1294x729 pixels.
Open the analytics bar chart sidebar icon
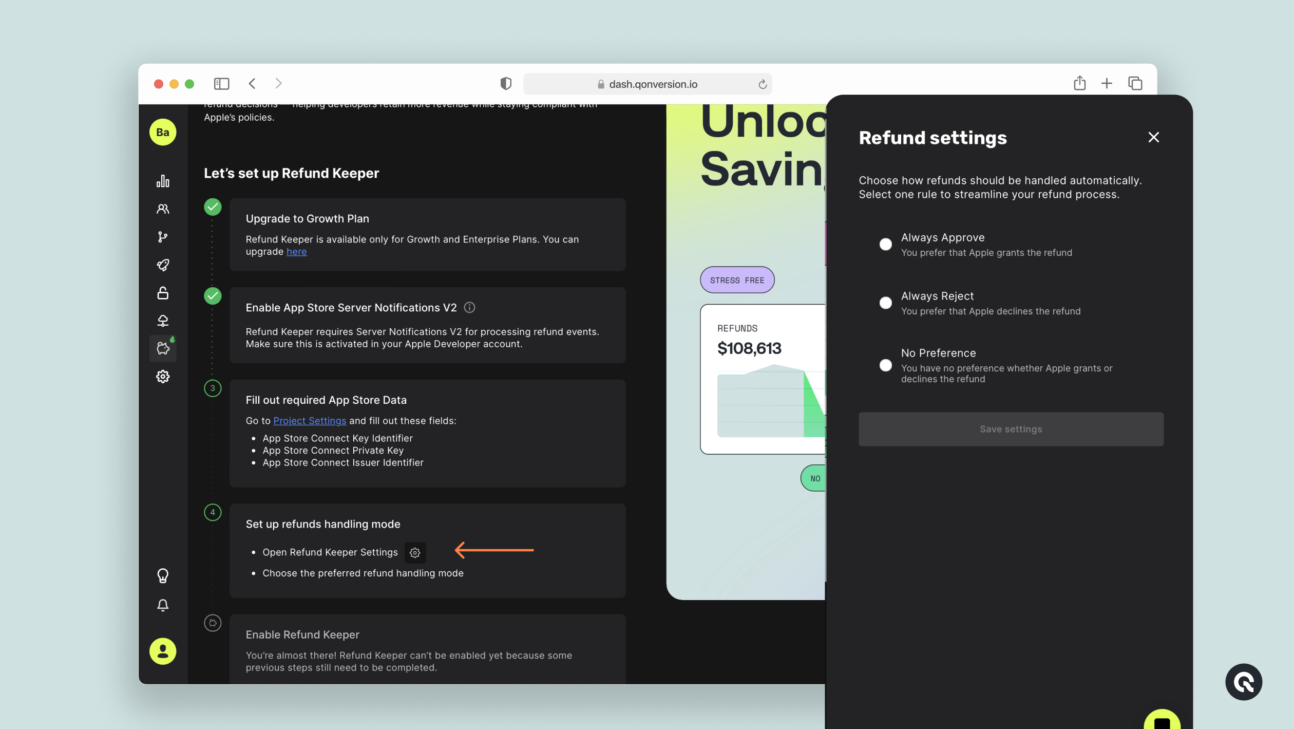coord(163,181)
